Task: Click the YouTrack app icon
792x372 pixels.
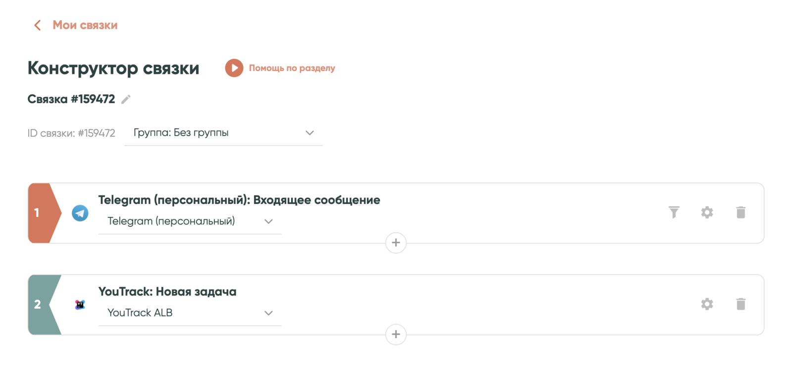Action: click(80, 305)
